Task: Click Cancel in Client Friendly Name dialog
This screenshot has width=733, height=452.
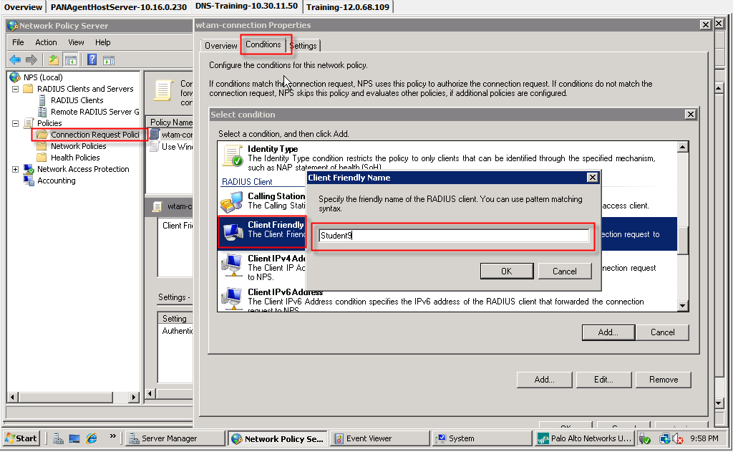Action: [x=565, y=271]
